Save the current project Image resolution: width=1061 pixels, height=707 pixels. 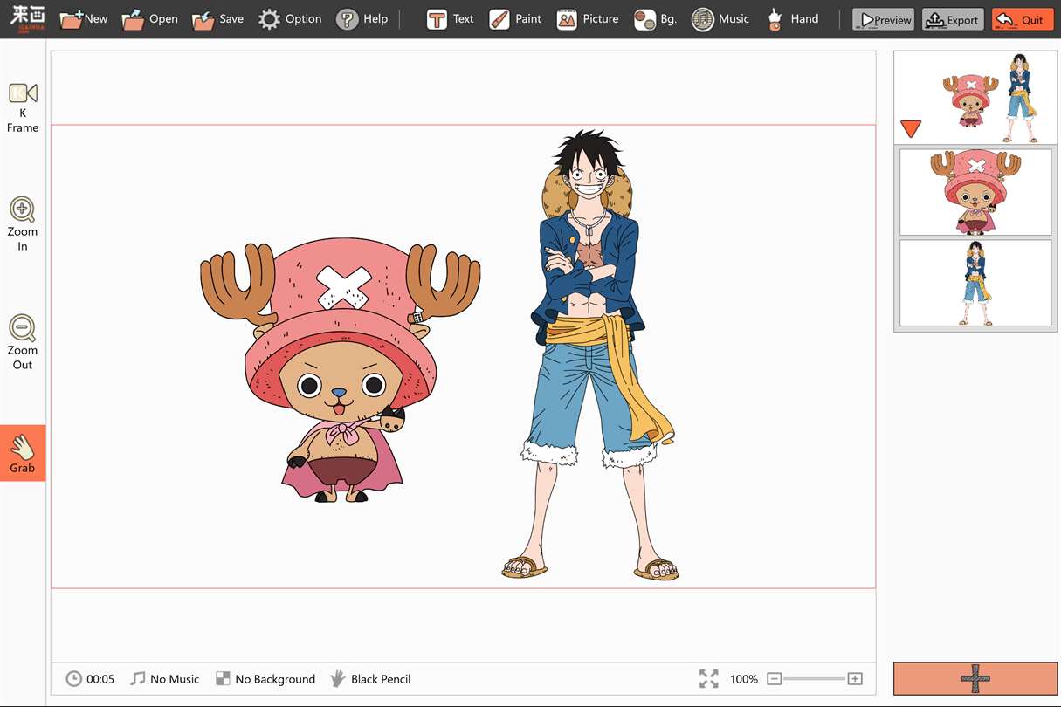[217, 19]
